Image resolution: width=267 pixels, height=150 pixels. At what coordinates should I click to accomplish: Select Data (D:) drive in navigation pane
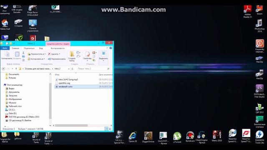coord(11,113)
